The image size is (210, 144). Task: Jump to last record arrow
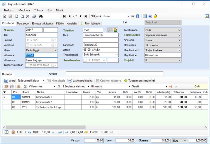86,16
